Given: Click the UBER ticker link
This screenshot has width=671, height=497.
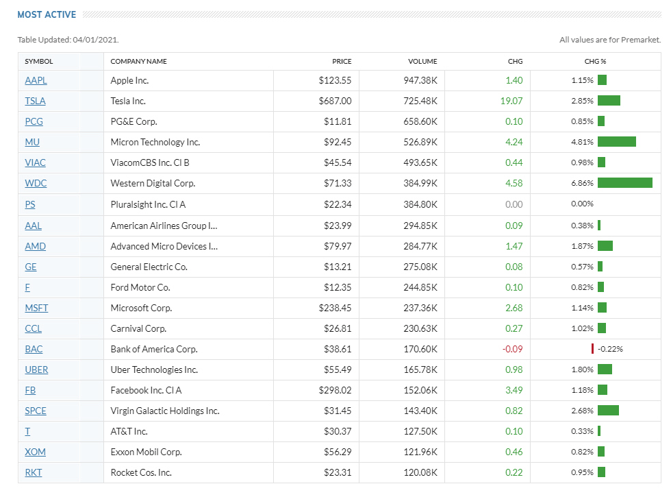Looking at the screenshot, I should click(36, 369).
